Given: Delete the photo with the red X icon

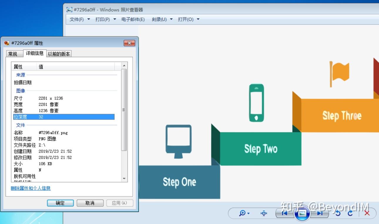Looking at the screenshot, I should (x=367, y=213).
